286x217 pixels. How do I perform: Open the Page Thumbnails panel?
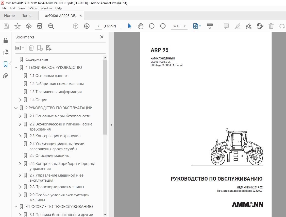(x=6, y=52)
